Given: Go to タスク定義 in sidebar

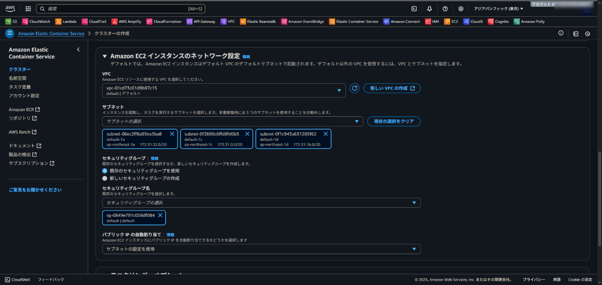Looking at the screenshot, I should tap(20, 87).
